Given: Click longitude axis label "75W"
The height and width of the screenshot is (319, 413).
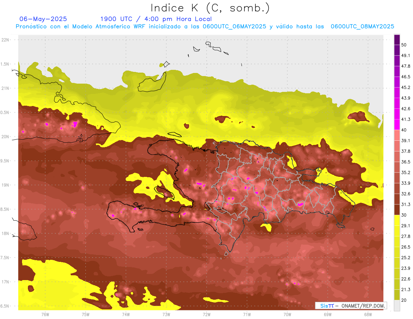Looking at the screenshot, I should pos(86,314).
